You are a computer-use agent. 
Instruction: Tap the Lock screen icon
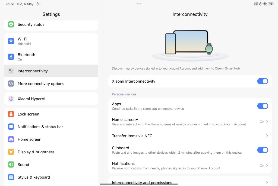[11, 114]
